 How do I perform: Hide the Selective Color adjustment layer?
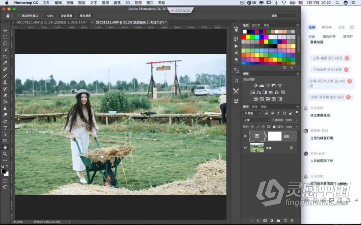click(245, 136)
